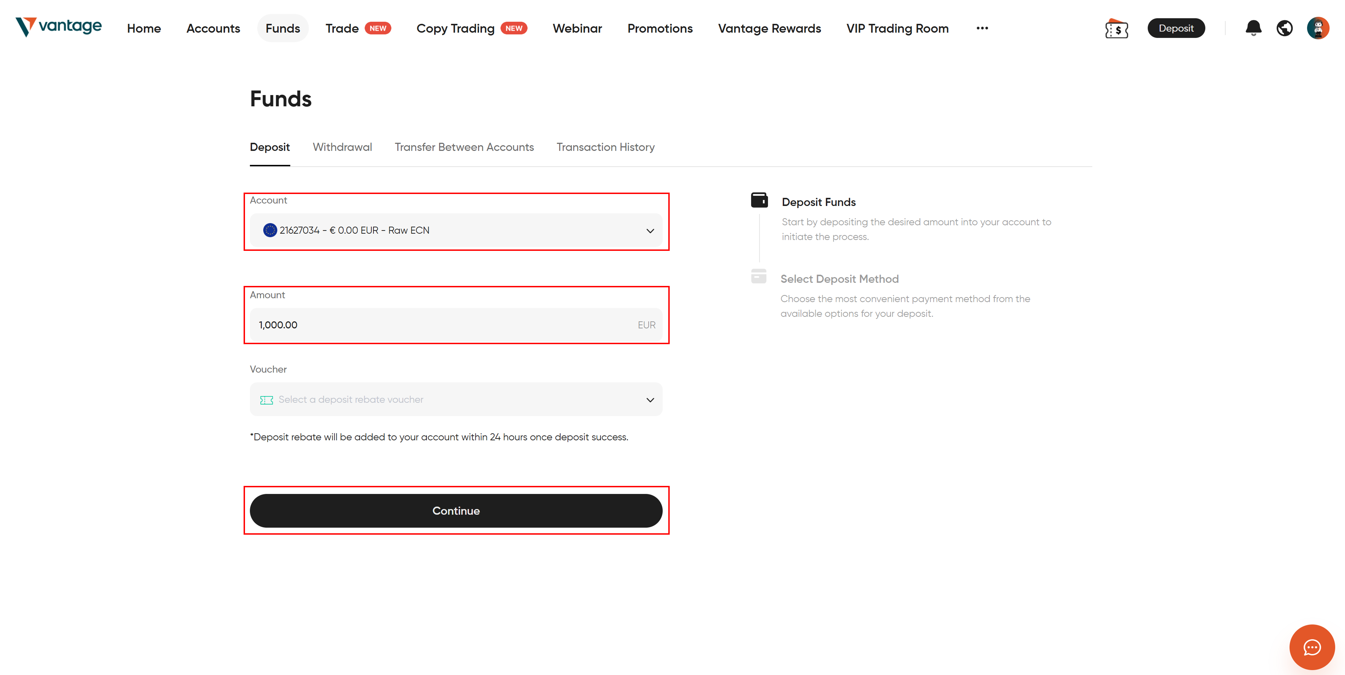Click the globe language icon
This screenshot has height=675, width=1345.
pos(1284,28)
